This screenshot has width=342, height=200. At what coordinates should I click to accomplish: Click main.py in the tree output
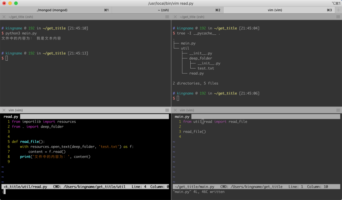(188, 43)
